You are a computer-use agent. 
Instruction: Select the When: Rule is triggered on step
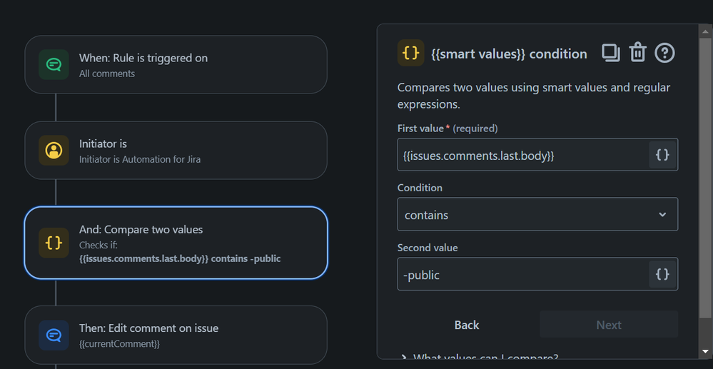point(176,65)
